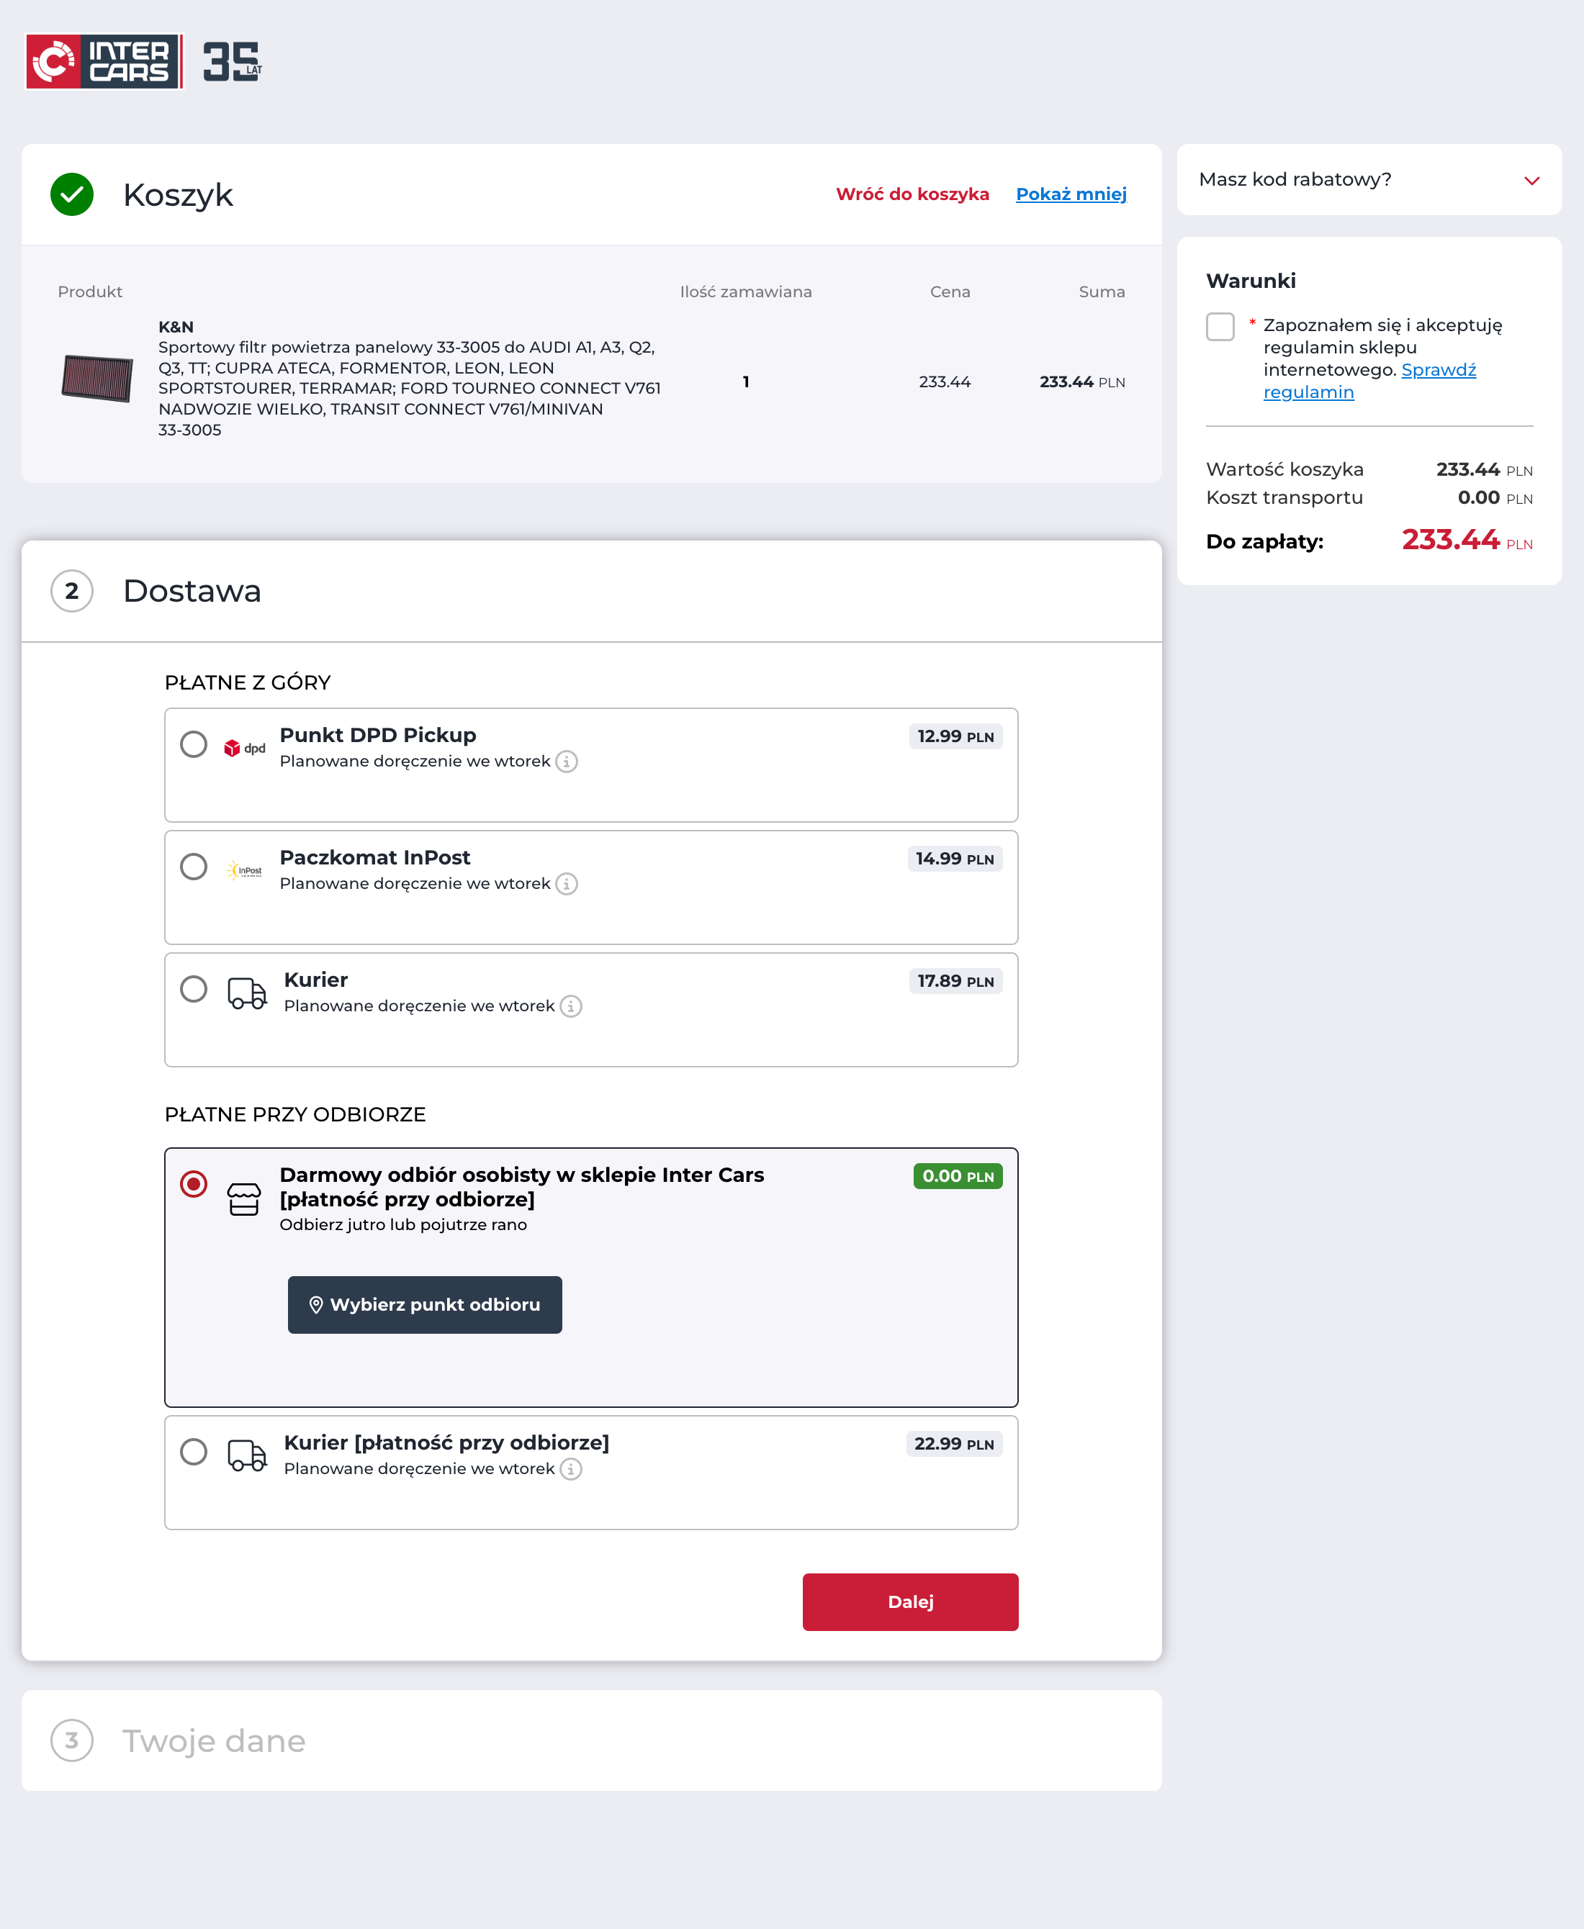
Task: Click the Koszyk step header
Action: (178, 195)
